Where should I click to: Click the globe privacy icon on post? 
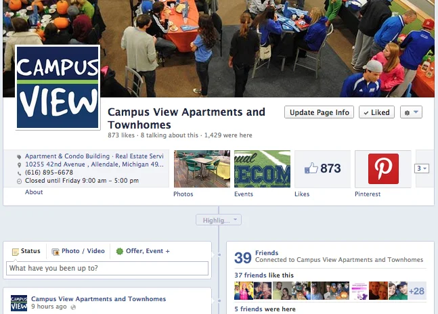[x=73, y=307]
